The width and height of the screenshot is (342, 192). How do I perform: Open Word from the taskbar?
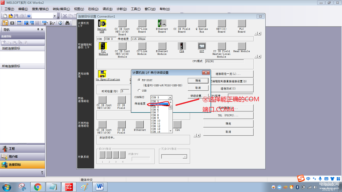point(100,187)
